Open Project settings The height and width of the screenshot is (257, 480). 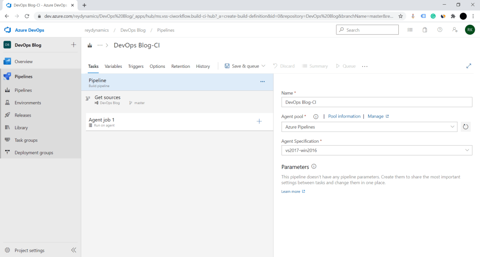pos(29,250)
